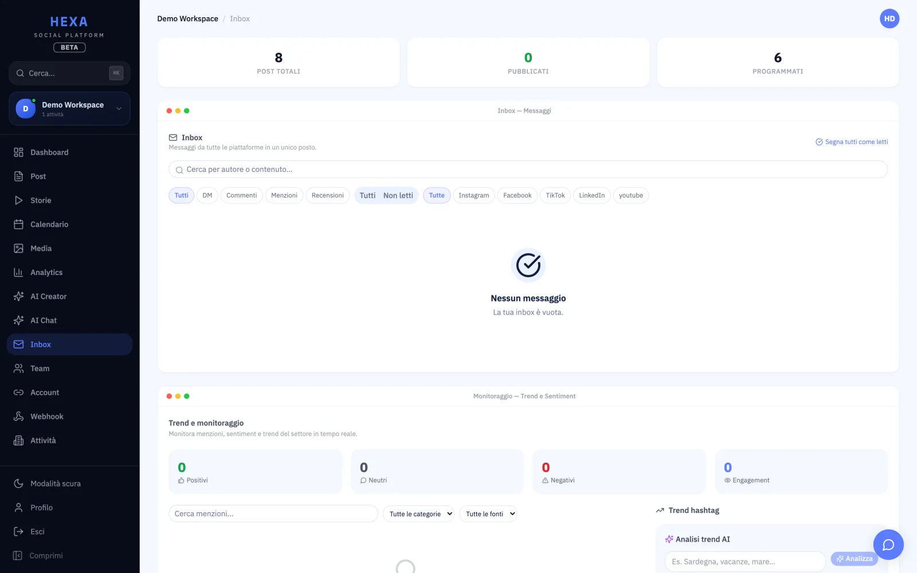Click the Analytics bar chart icon
Viewport: 917px width, 573px height.
point(18,273)
